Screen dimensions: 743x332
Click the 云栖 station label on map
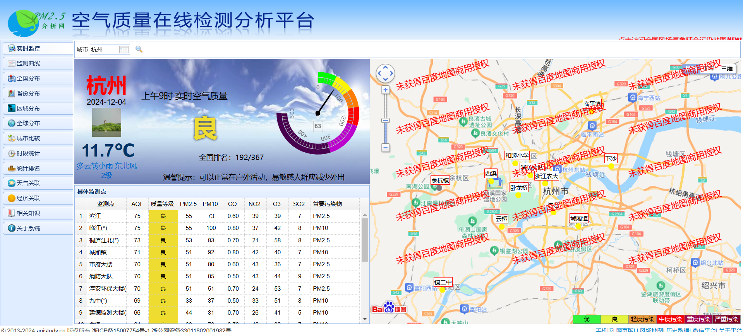click(x=502, y=219)
